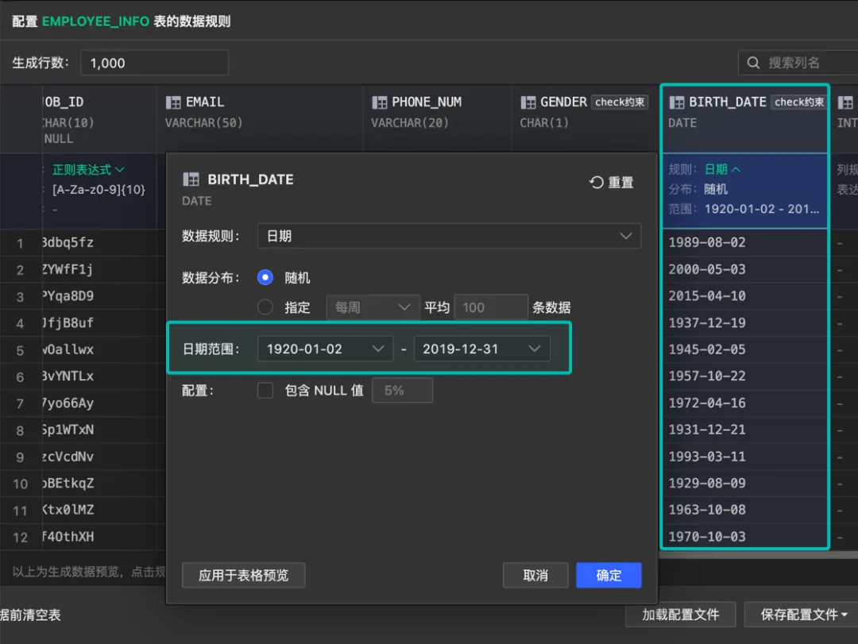The image size is (858, 644).
Task: Click the GENDER column table icon
Action: 528,102
